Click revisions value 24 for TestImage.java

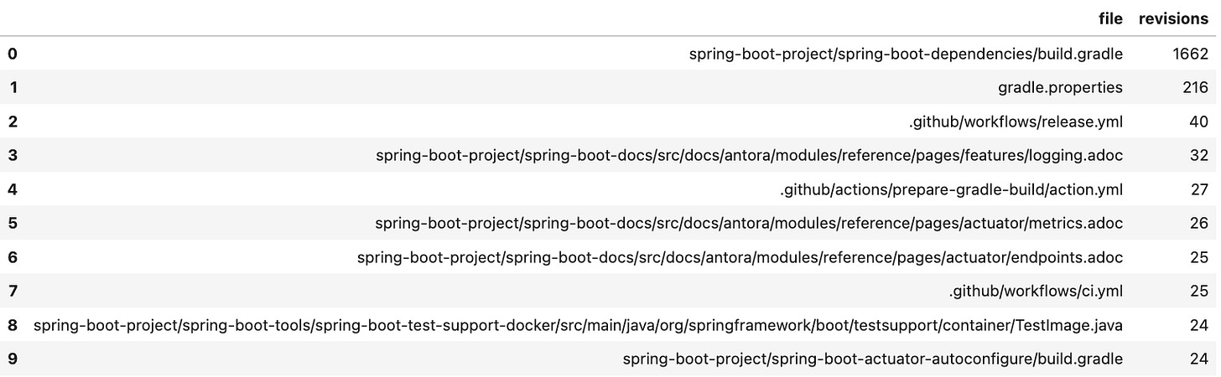point(1199,325)
